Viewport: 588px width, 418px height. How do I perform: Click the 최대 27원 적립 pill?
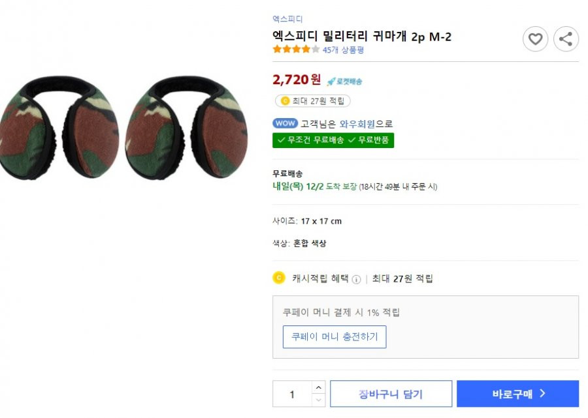coord(313,101)
